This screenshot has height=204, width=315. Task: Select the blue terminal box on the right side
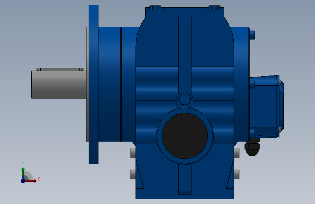tap(266, 106)
